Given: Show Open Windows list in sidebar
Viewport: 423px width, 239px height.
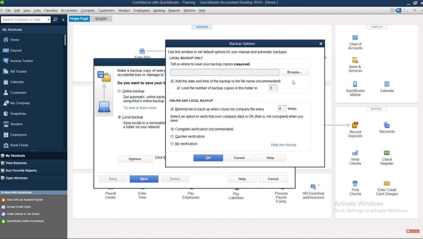Looking at the screenshot, I should click(x=17, y=178).
